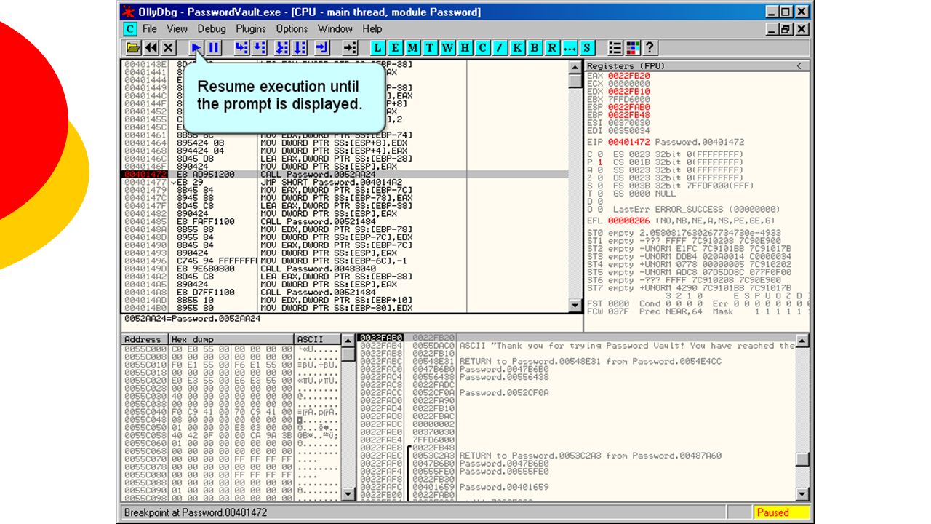The height and width of the screenshot is (524, 931).
Task: Click the Trace over toolbar icon
Action: tap(300, 48)
